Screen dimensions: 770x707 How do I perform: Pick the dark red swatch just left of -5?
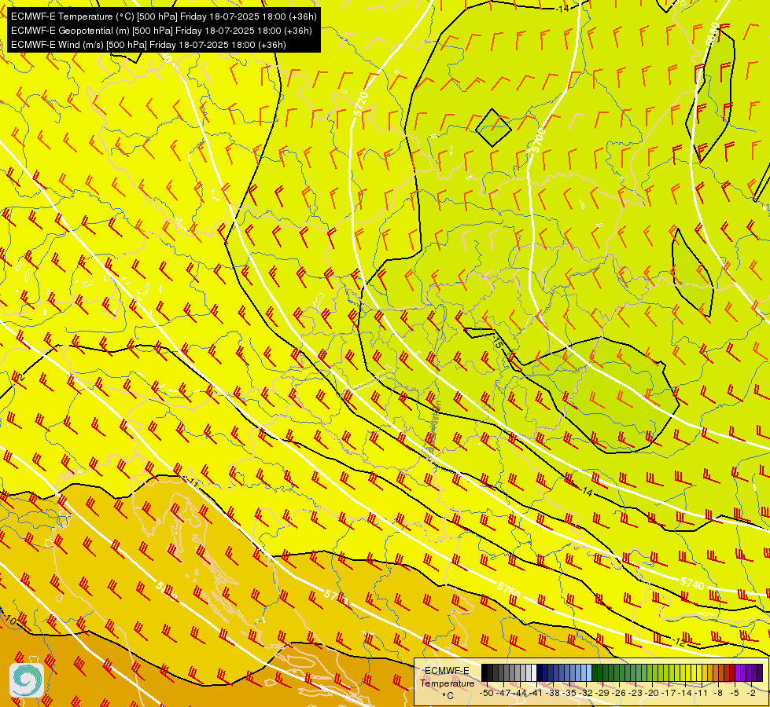click(732, 672)
